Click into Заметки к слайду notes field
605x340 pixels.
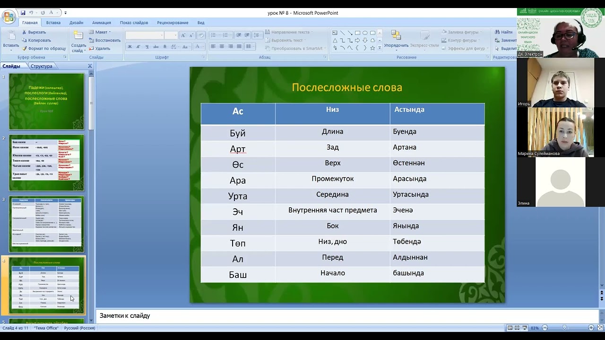[x=347, y=315]
